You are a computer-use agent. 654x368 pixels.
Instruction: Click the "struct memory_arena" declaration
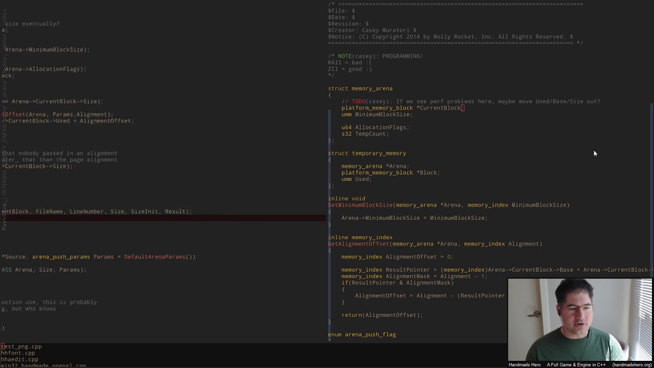(x=360, y=88)
